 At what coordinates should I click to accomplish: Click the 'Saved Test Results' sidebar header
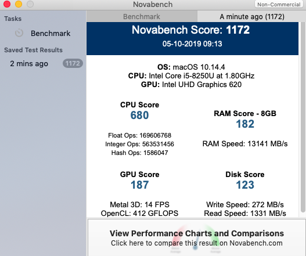pyautogui.click(x=33, y=50)
